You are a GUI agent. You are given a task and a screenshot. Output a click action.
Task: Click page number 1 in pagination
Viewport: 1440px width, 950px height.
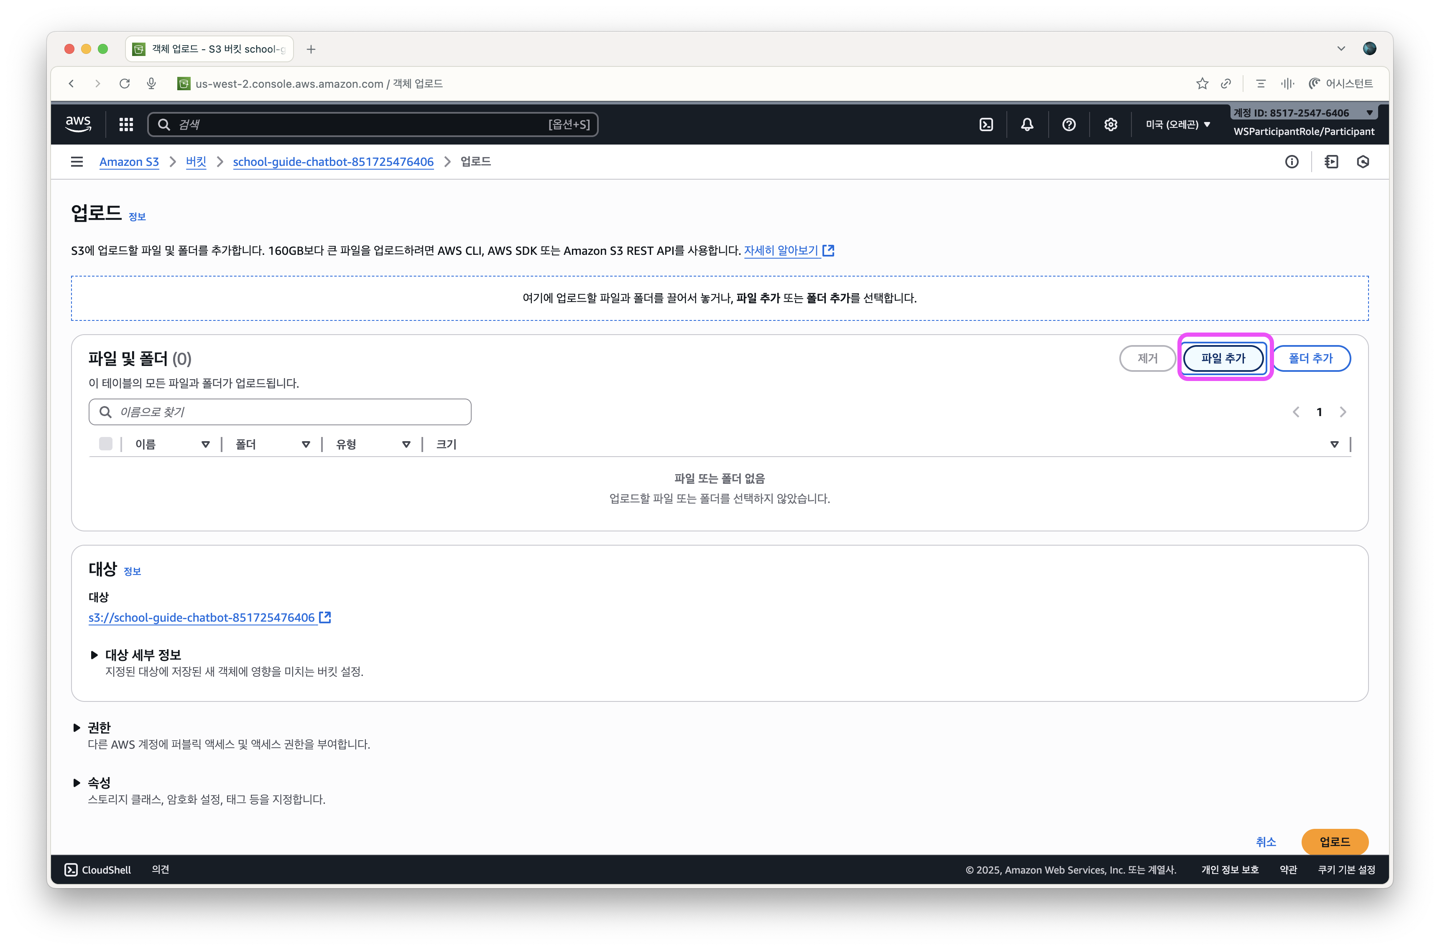(x=1319, y=412)
